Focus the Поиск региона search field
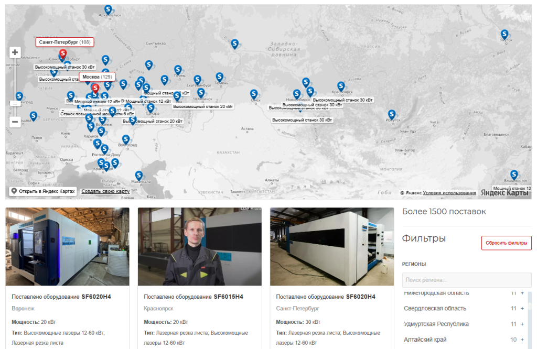 (x=466, y=280)
